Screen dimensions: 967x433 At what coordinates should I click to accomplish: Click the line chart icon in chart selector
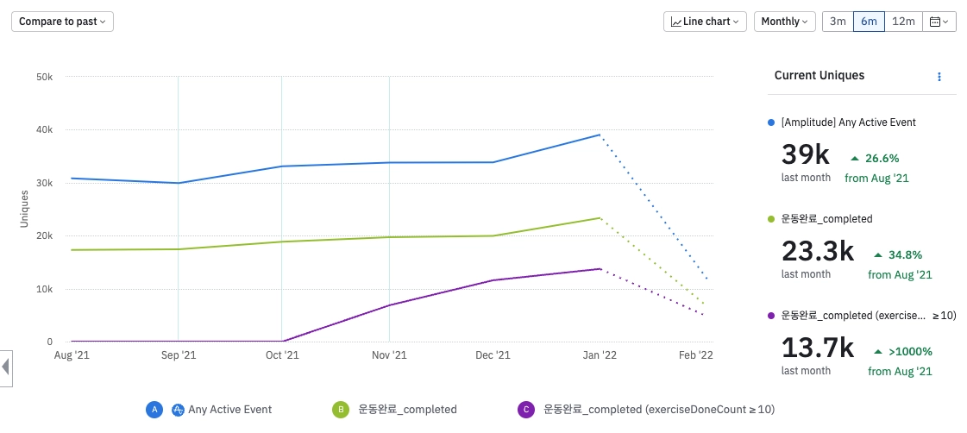click(x=676, y=22)
